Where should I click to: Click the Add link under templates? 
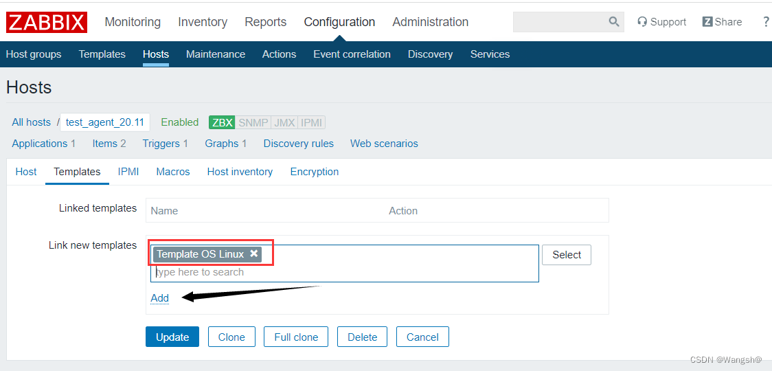159,297
